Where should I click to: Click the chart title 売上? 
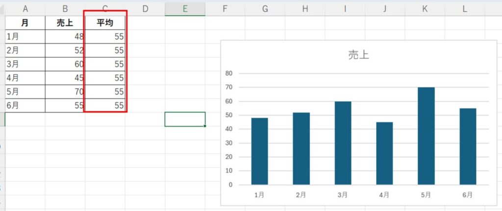pyautogui.click(x=358, y=55)
